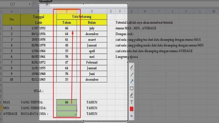Select column L header

pyautogui.click(x=200, y=11)
